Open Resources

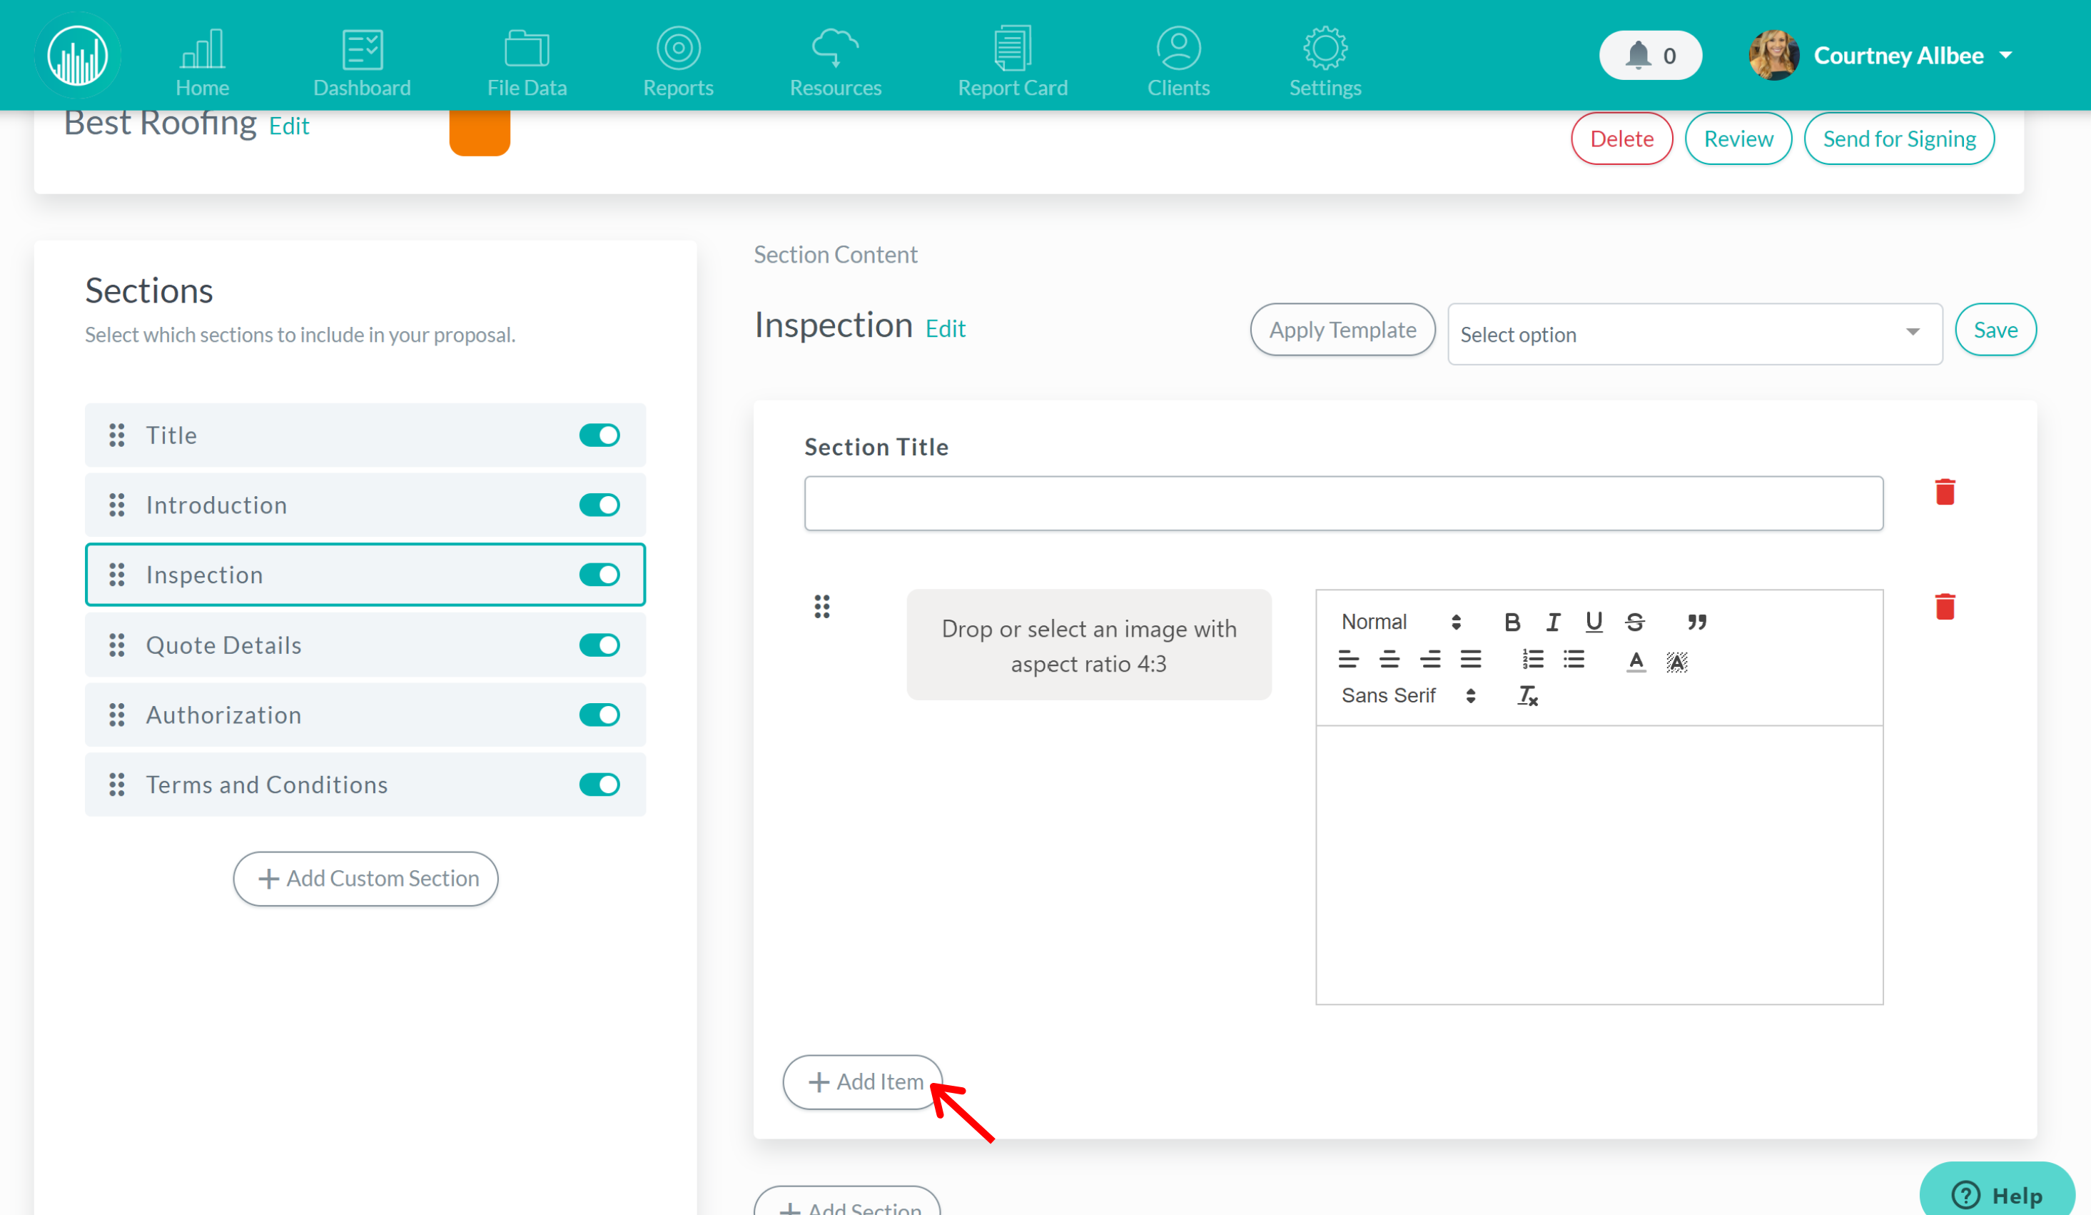(x=835, y=63)
